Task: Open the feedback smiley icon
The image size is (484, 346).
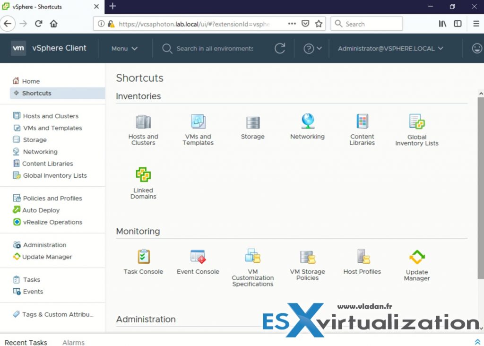Action: (x=477, y=48)
